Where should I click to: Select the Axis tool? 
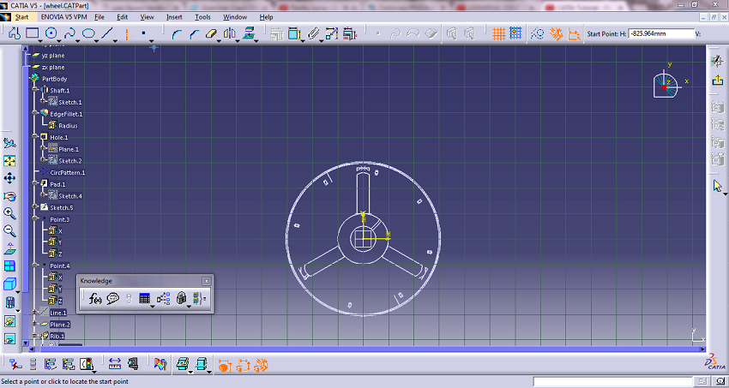127,33
